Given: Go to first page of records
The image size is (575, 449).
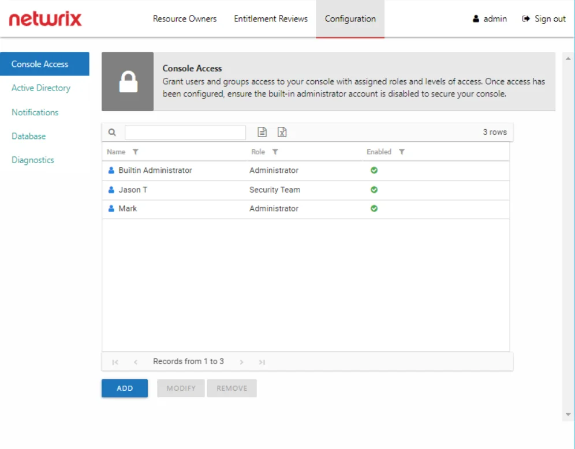Looking at the screenshot, I should click(x=115, y=362).
